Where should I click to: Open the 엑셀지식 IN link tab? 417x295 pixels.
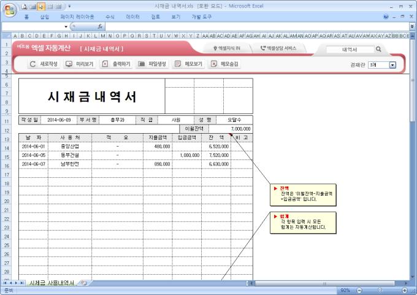point(227,48)
